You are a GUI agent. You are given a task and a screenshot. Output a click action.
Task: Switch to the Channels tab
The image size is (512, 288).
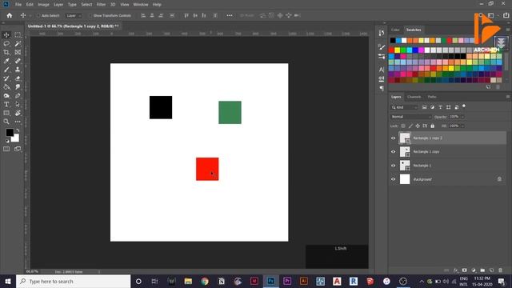[x=414, y=97]
